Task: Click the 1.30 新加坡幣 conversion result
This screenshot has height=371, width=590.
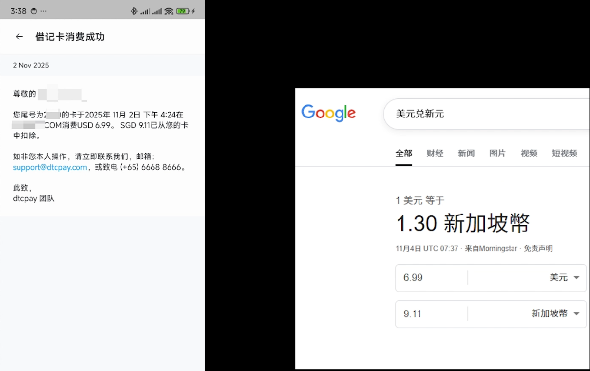Action: [462, 224]
